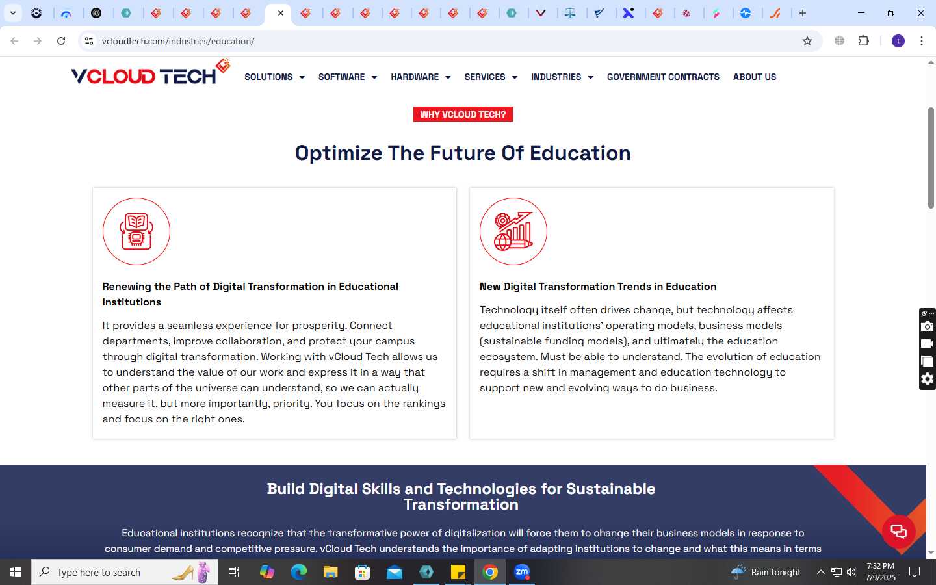936x585 pixels.
Task: Expand the SERVICES dropdown menu
Action: pos(491,77)
